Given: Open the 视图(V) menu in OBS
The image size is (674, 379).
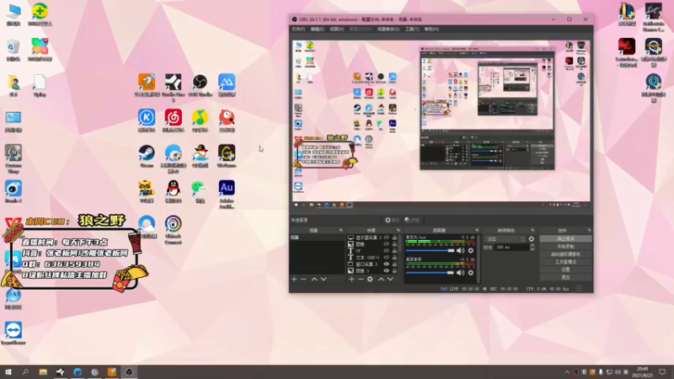Looking at the screenshot, I should click(336, 29).
